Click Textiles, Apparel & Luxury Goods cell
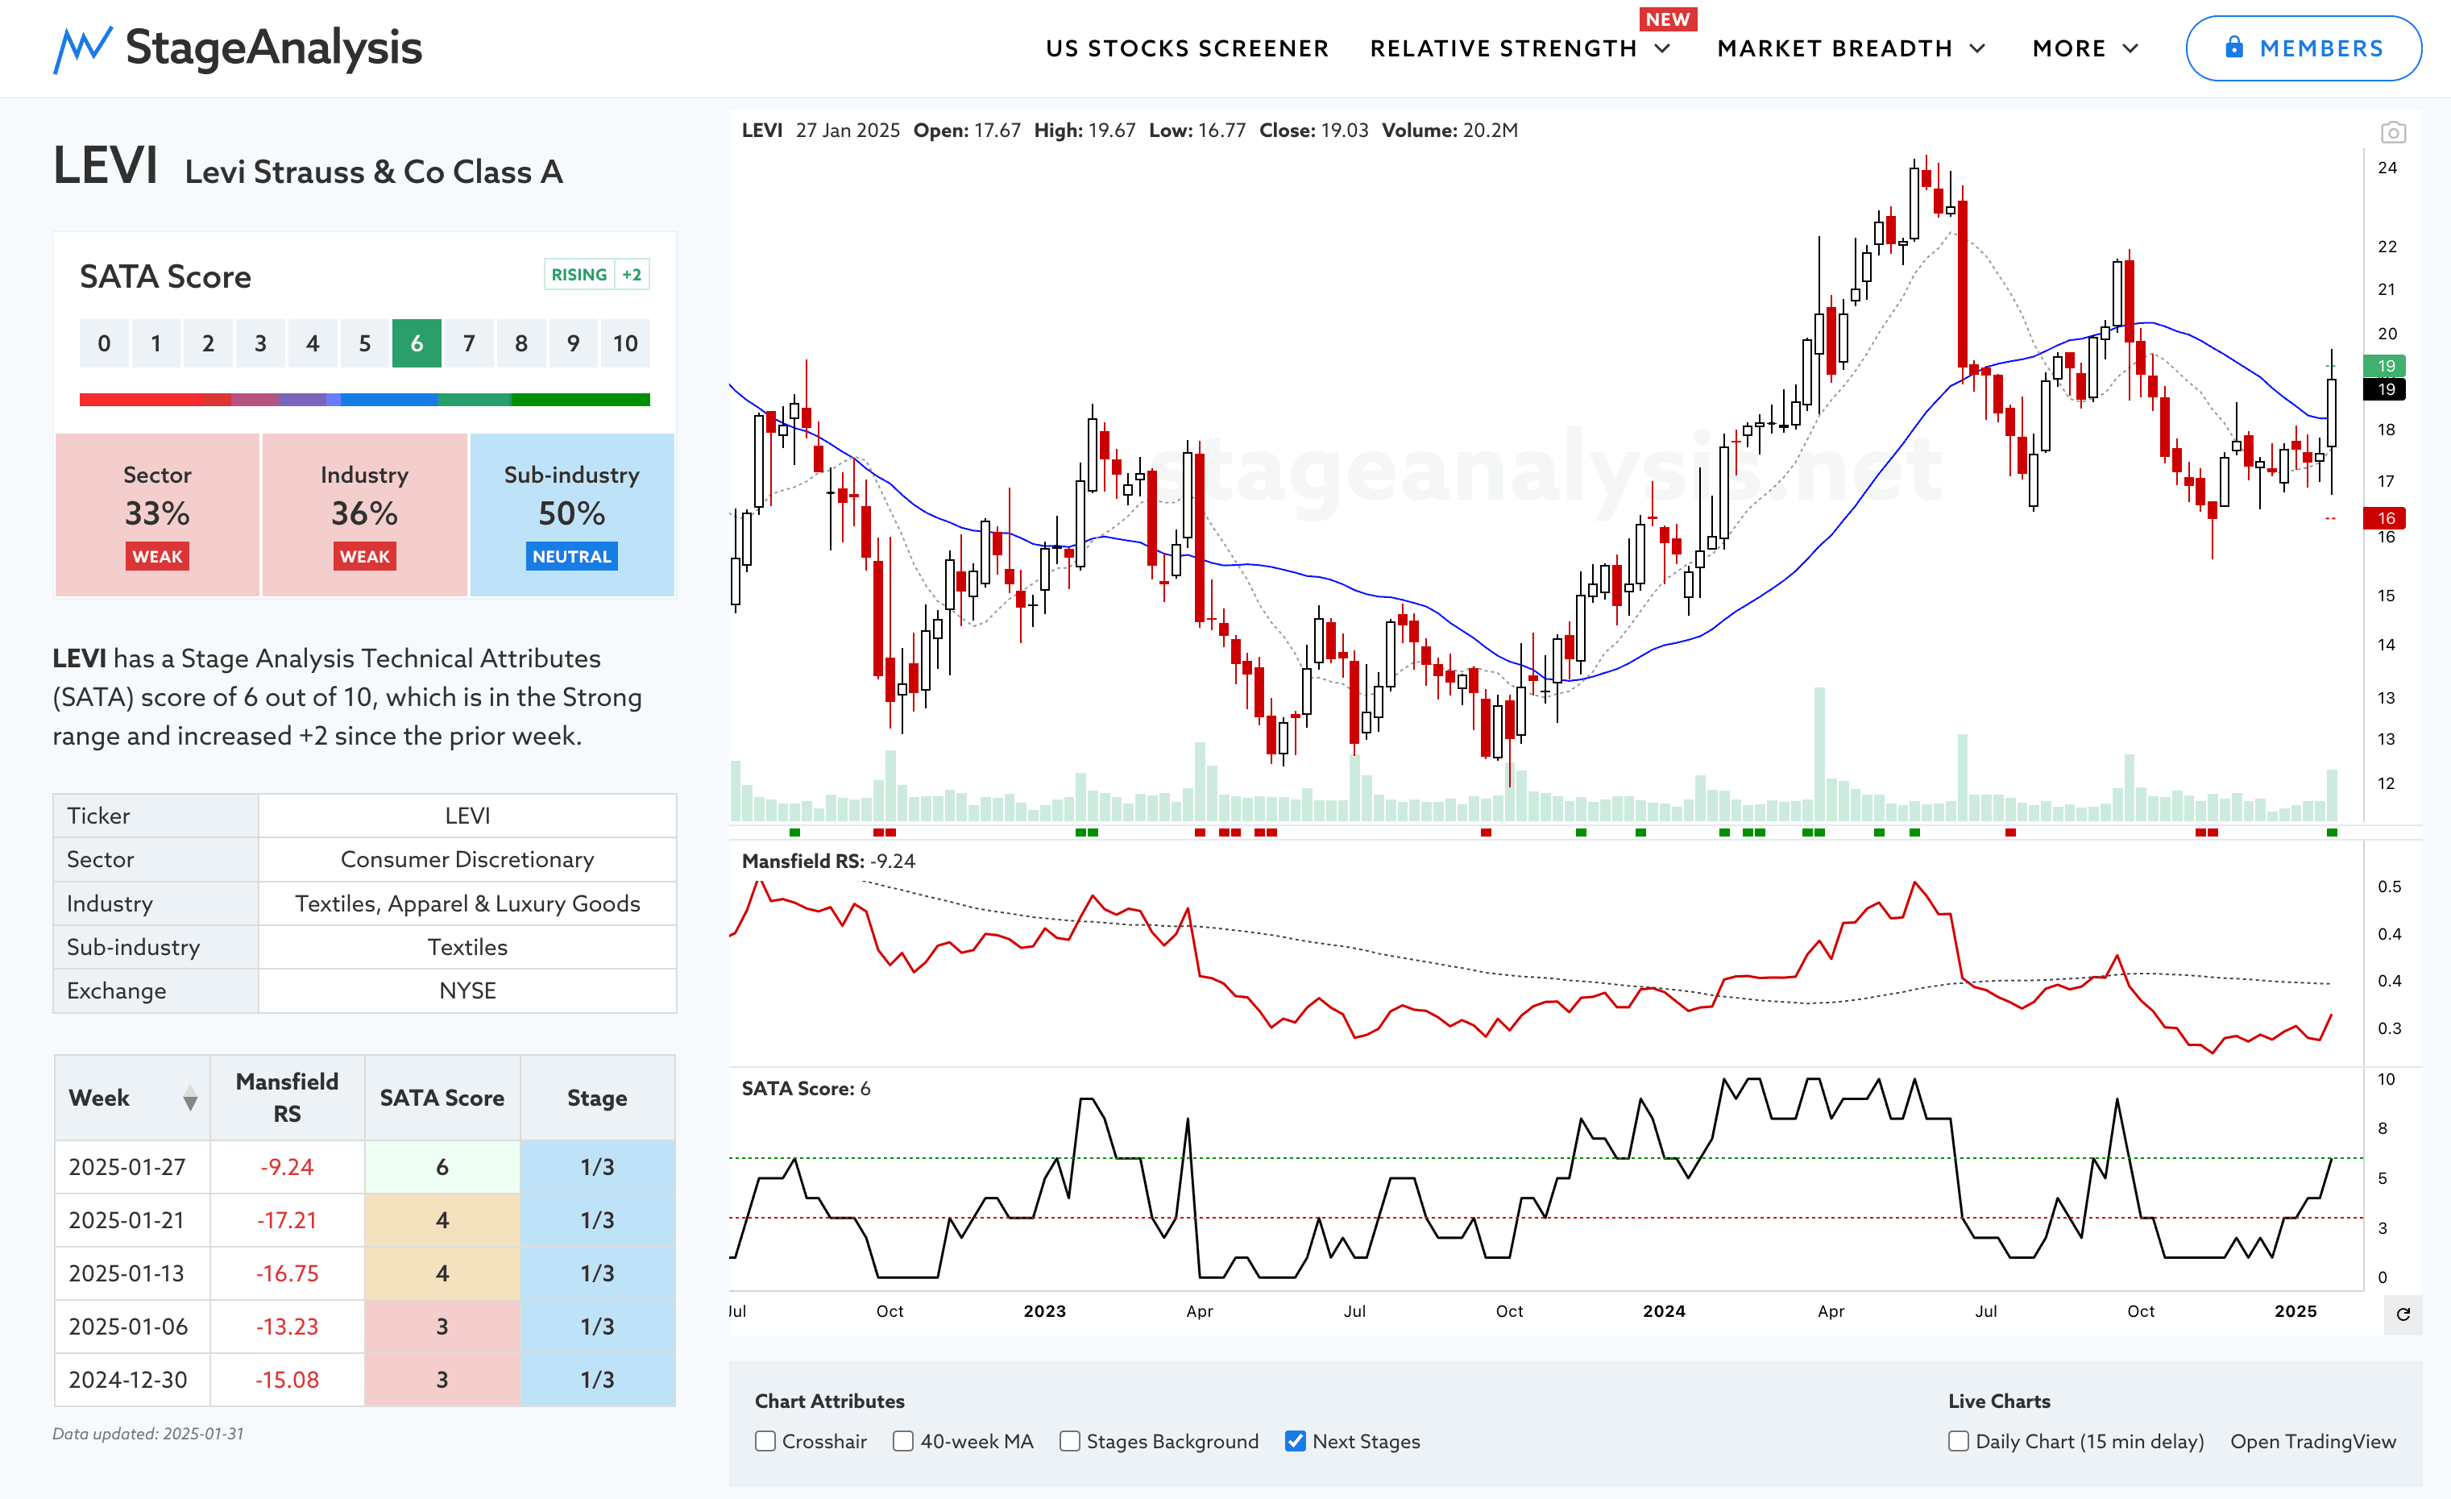2451x1499 pixels. point(467,903)
